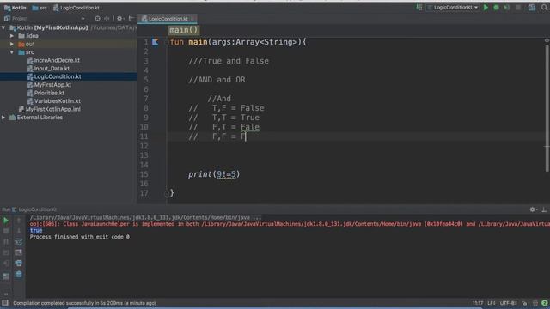Click the main() breadcrumb above the editor
The image size is (550, 309).
(183, 30)
